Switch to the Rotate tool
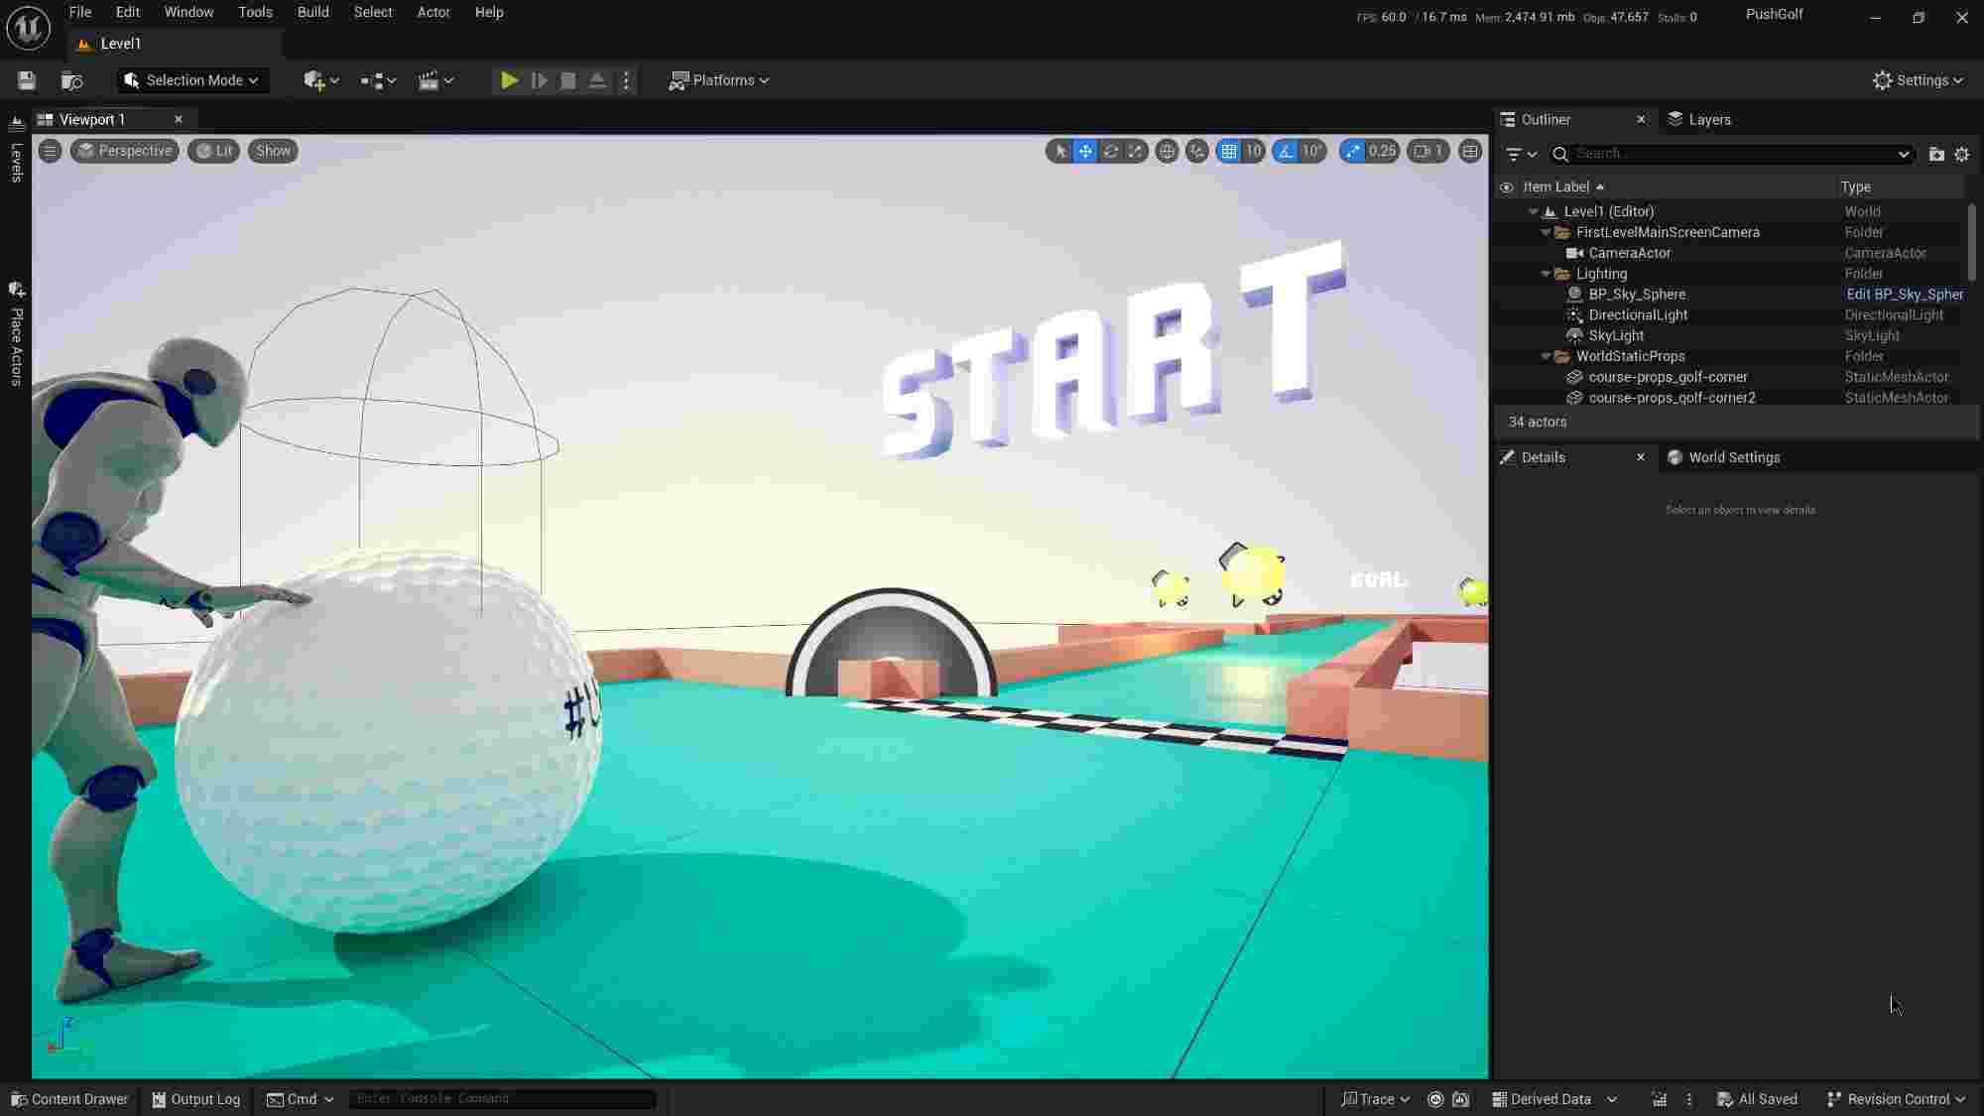Screen dimensions: 1984x1116 tap(1111, 151)
